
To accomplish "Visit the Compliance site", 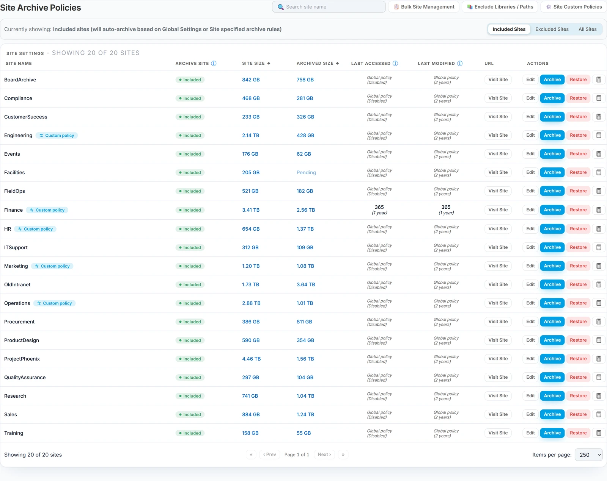I will tap(498, 98).
